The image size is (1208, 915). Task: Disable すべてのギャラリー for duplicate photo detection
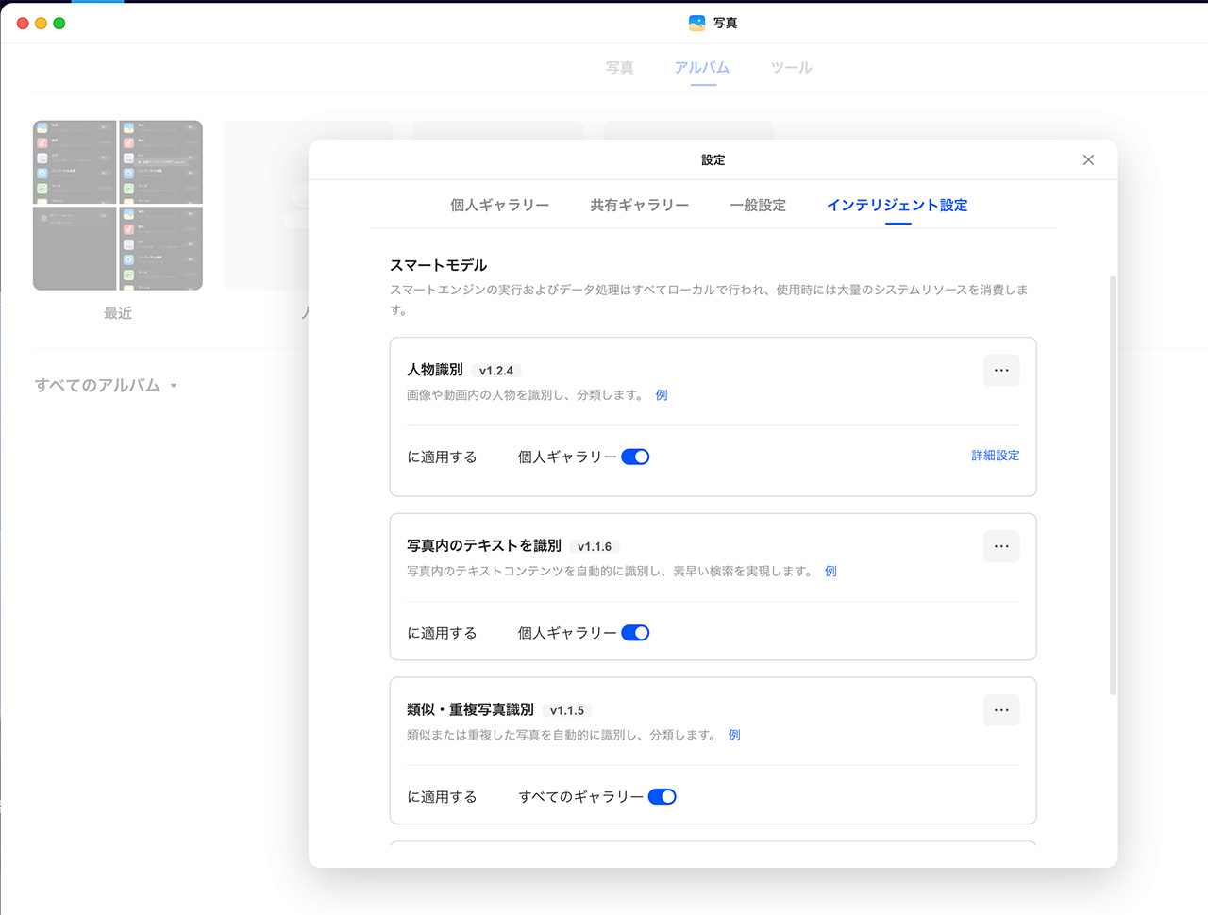pyautogui.click(x=663, y=796)
